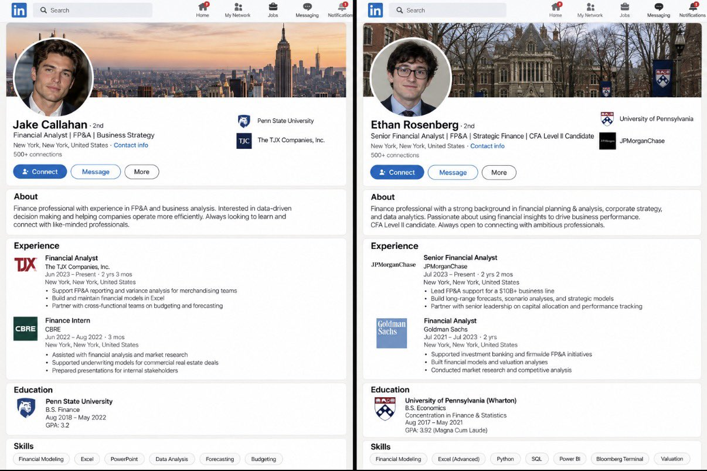Select Ethan's Python skill chip
The width and height of the screenshot is (707, 471).
pos(505,459)
